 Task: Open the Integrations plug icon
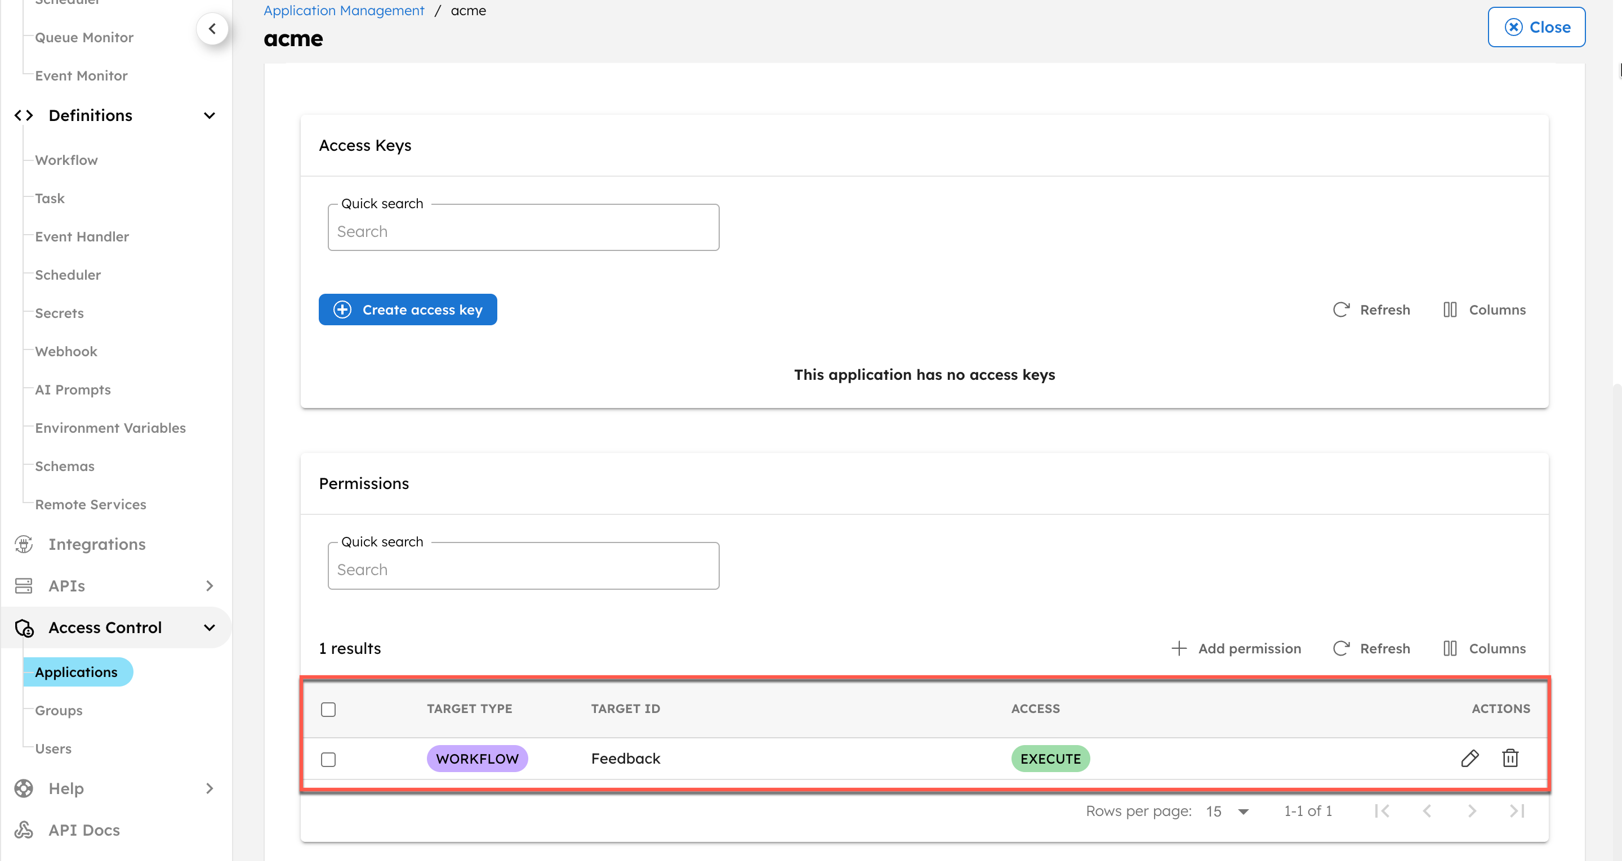23,544
